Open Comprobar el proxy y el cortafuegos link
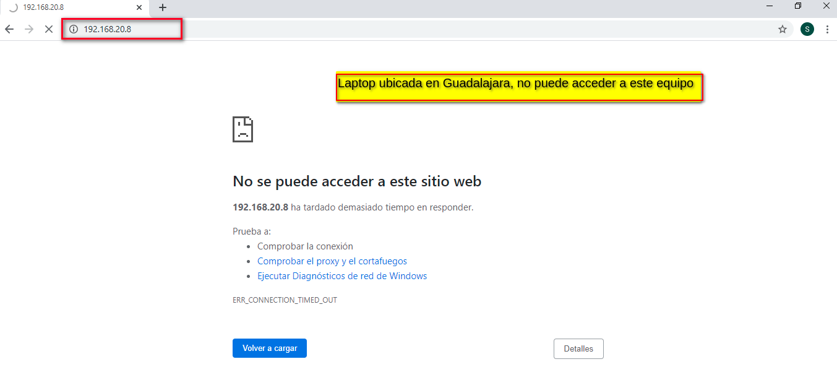Image resolution: width=837 pixels, height=385 pixels. pos(332,261)
